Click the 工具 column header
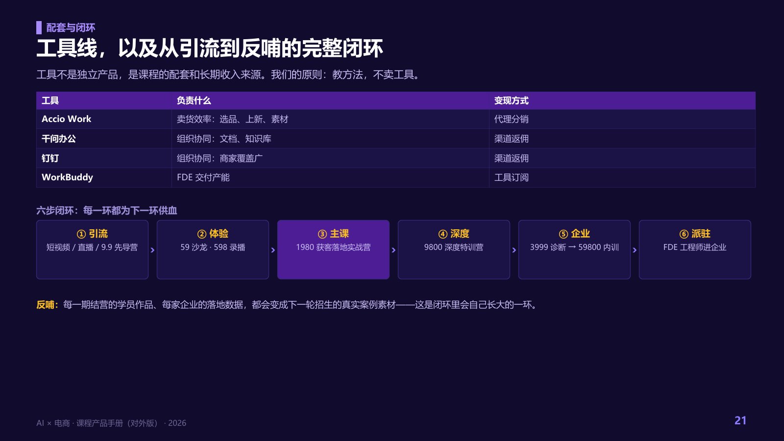Viewport: 784px width, 441px height. [x=104, y=100]
